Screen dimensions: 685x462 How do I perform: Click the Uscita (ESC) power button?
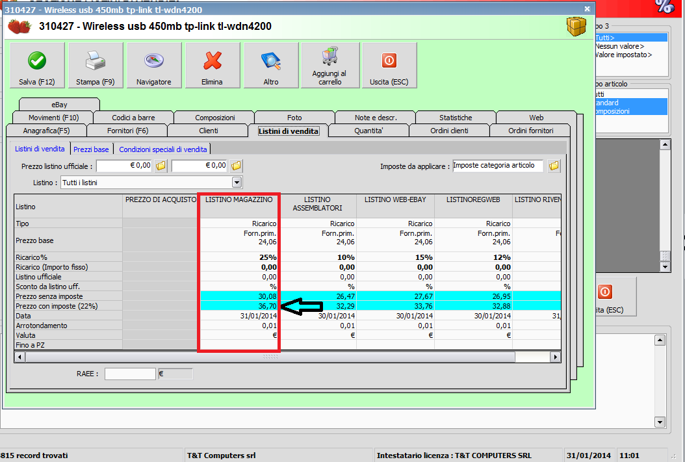[389, 66]
